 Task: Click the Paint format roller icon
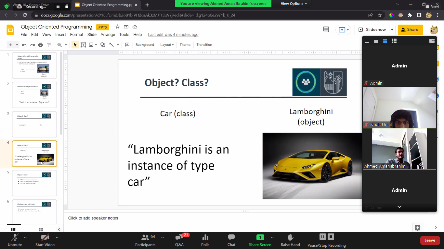tap(49, 45)
